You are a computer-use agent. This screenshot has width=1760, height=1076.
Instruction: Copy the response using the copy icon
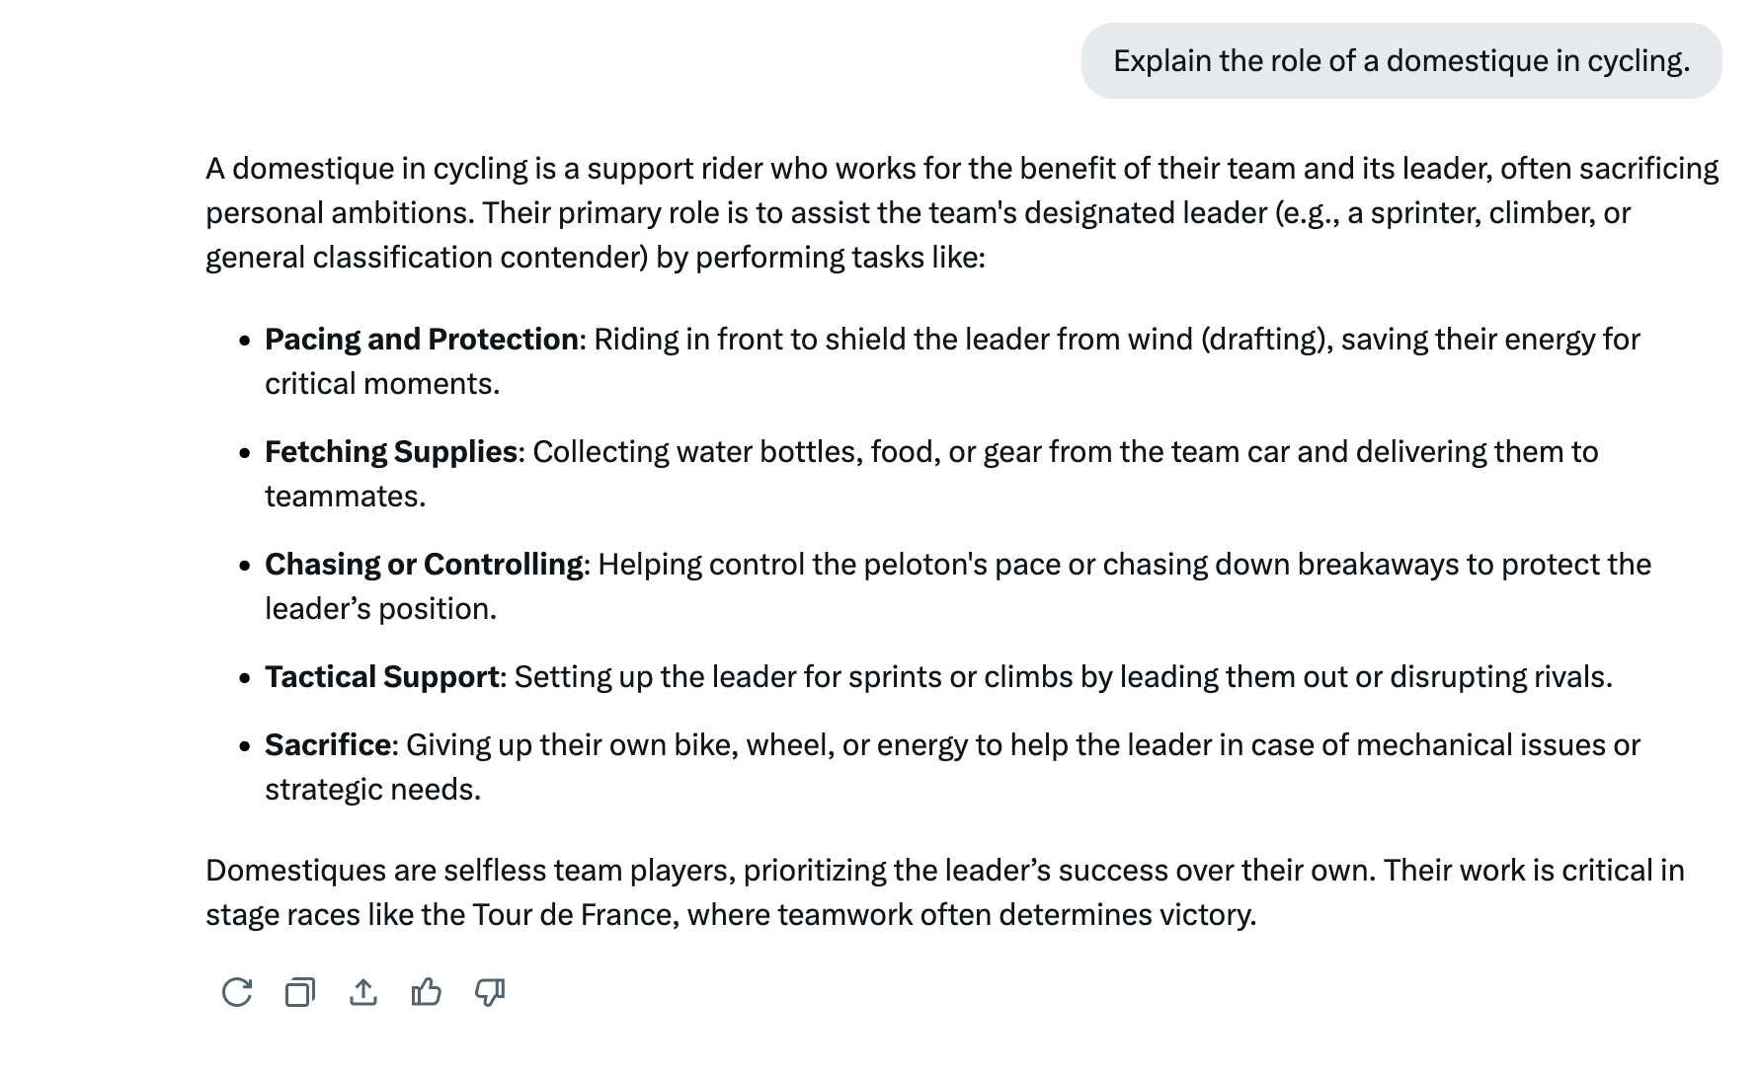click(x=300, y=992)
